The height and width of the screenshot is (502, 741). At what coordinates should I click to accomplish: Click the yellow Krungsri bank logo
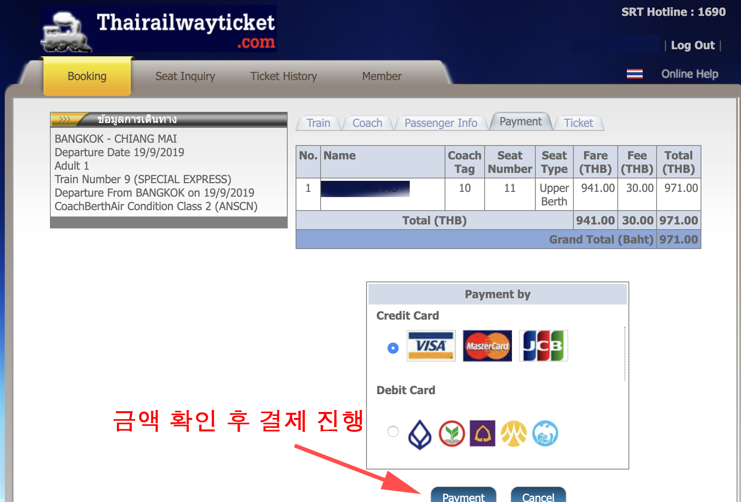514,433
